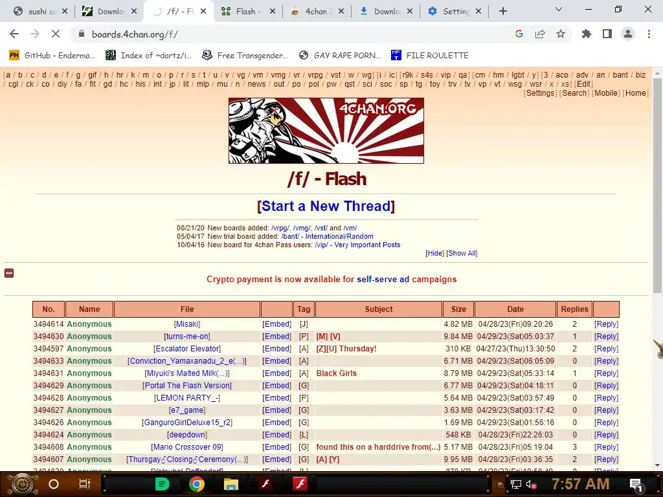Click [Edit] in the boards list
This screenshot has width=663, height=497.
[584, 83]
